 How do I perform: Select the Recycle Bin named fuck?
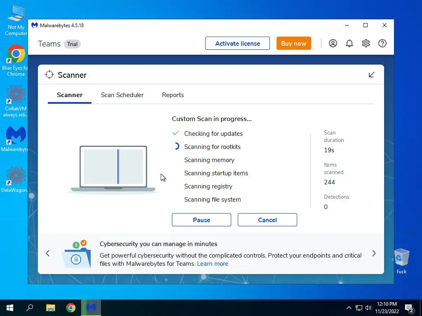(401, 261)
